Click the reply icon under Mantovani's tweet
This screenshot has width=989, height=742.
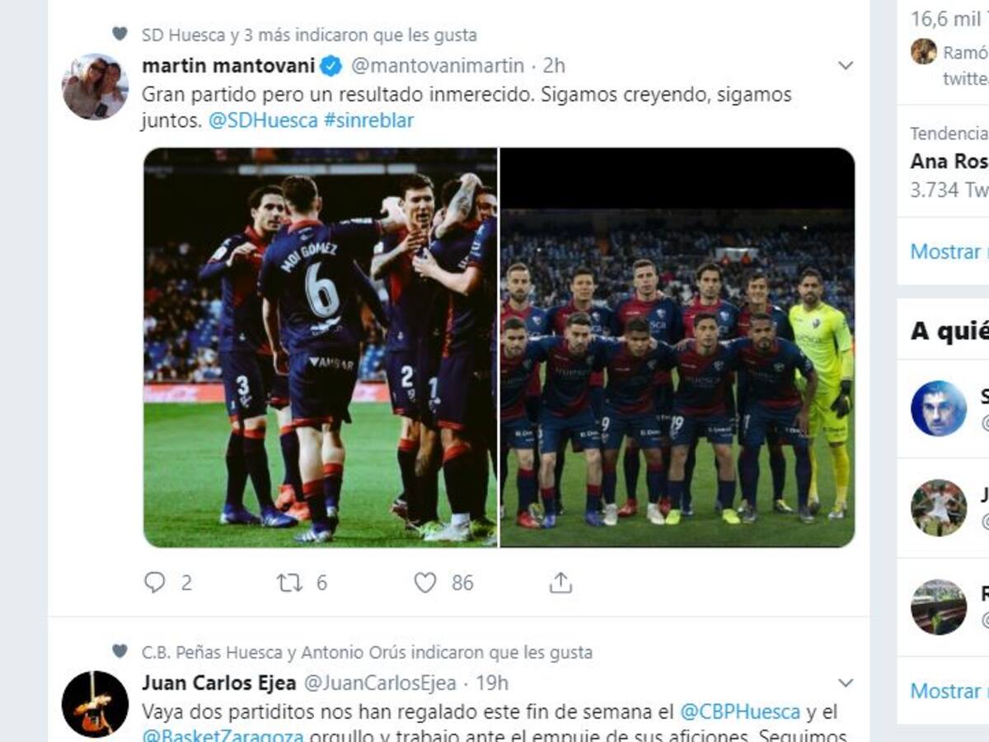154,583
